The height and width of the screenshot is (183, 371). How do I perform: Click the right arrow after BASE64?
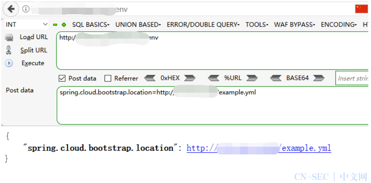pyautogui.click(x=319, y=78)
